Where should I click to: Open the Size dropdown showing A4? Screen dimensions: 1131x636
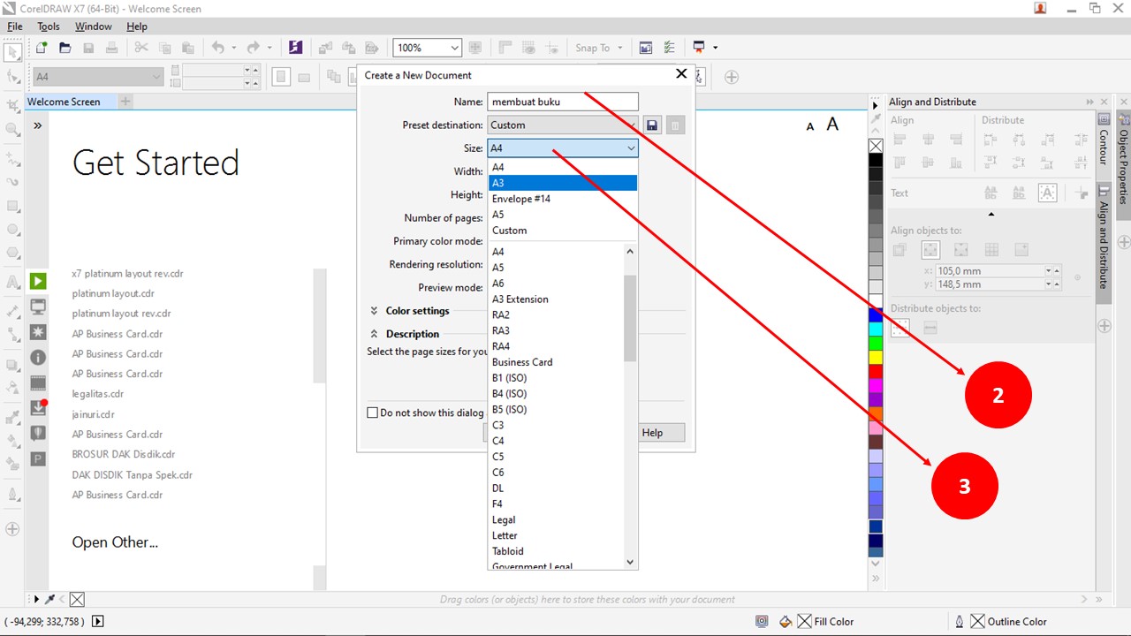click(563, 148)
